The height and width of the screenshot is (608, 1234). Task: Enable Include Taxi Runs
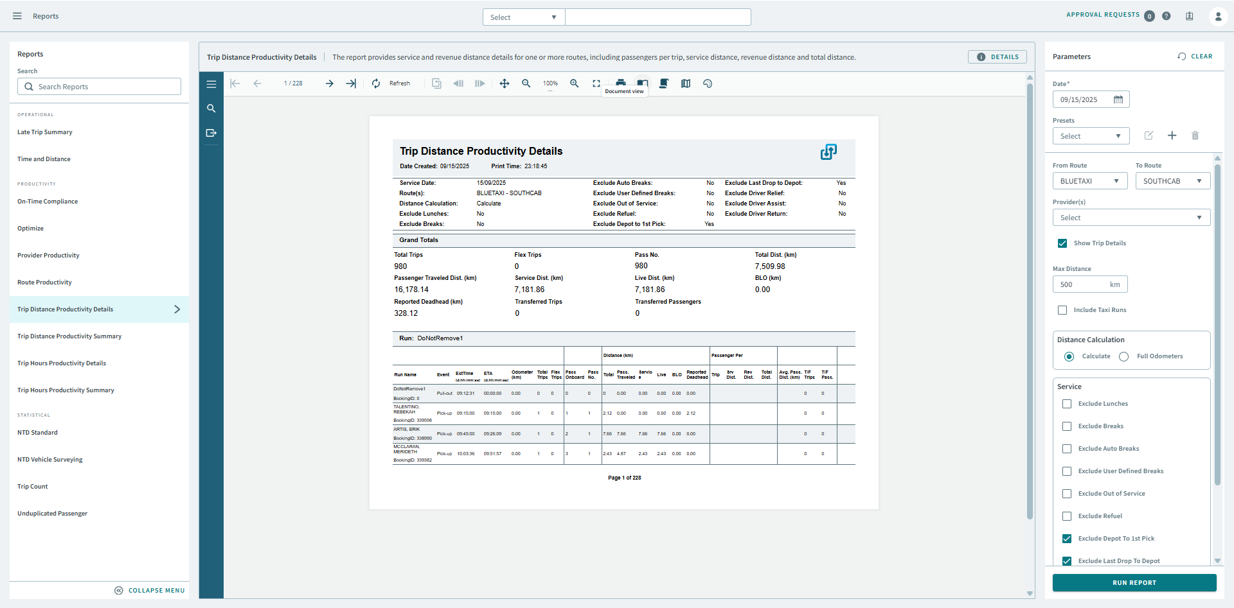click(1063, 310)
